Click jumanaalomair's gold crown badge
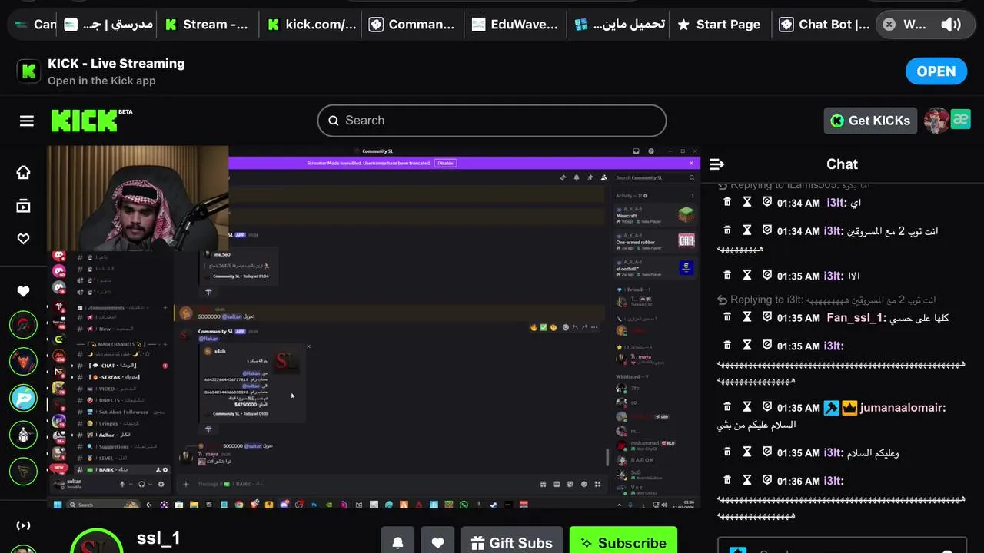984x553 pixels. [x=849, y=408]
